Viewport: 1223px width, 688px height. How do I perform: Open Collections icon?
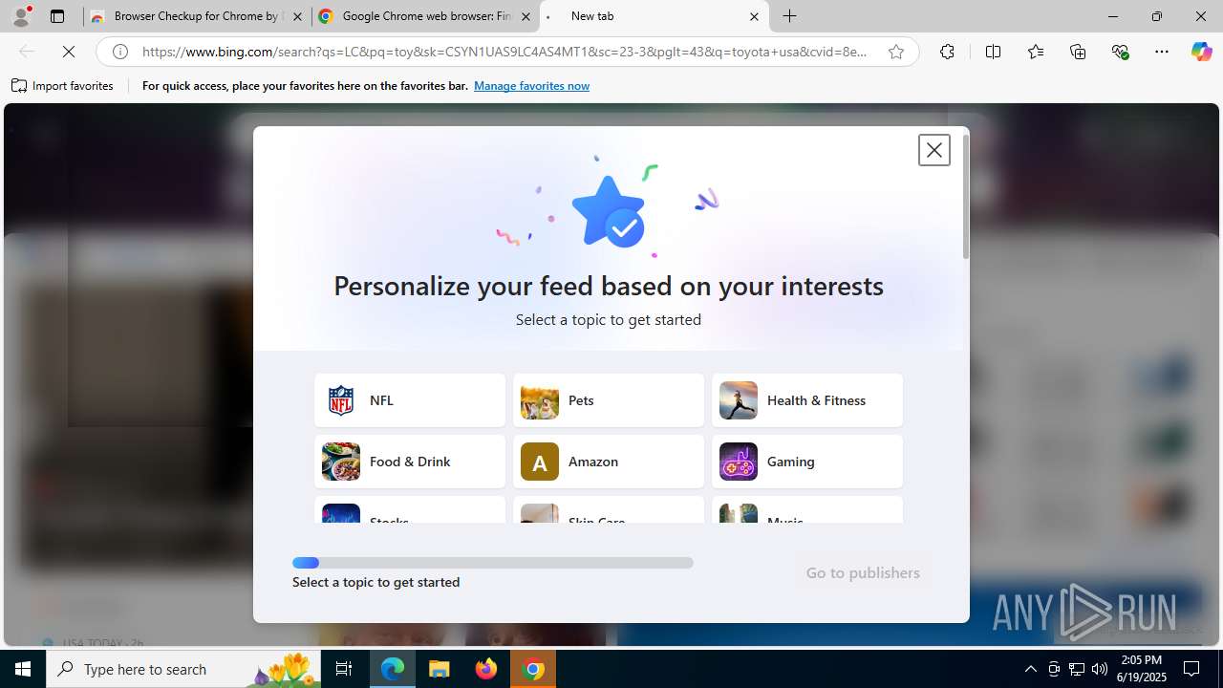1078,52
